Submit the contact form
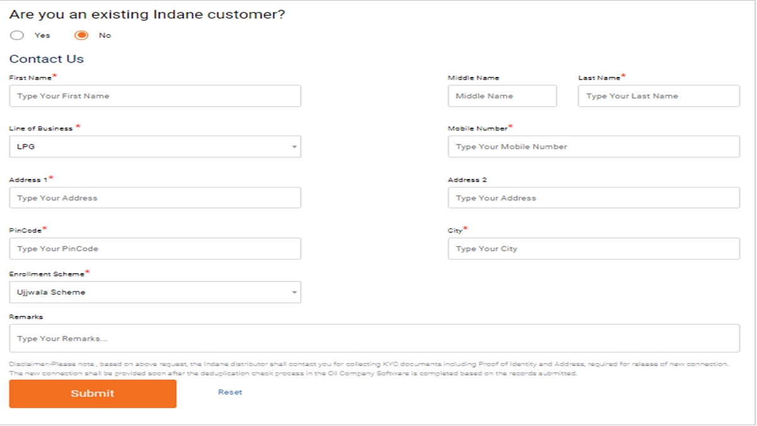 [x=93, y=393]
